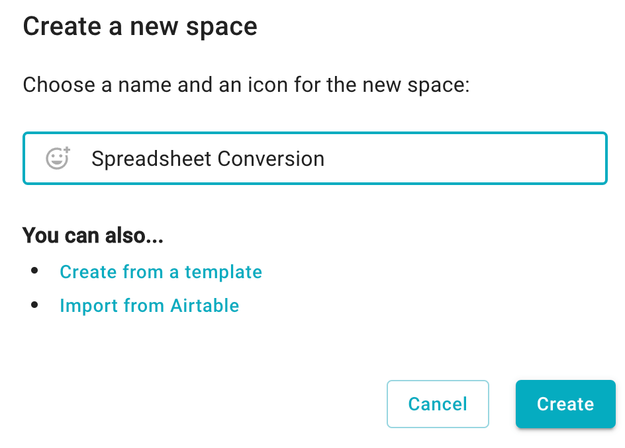Click the "Create a new space" dialog title
This screenshot has width=625, height=448.
(140, 27)
